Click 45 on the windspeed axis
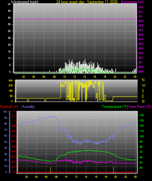 9,11
